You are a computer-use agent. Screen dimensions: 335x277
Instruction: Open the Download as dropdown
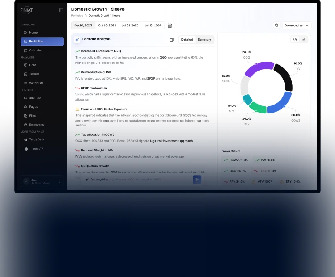(x=297, y=25)
